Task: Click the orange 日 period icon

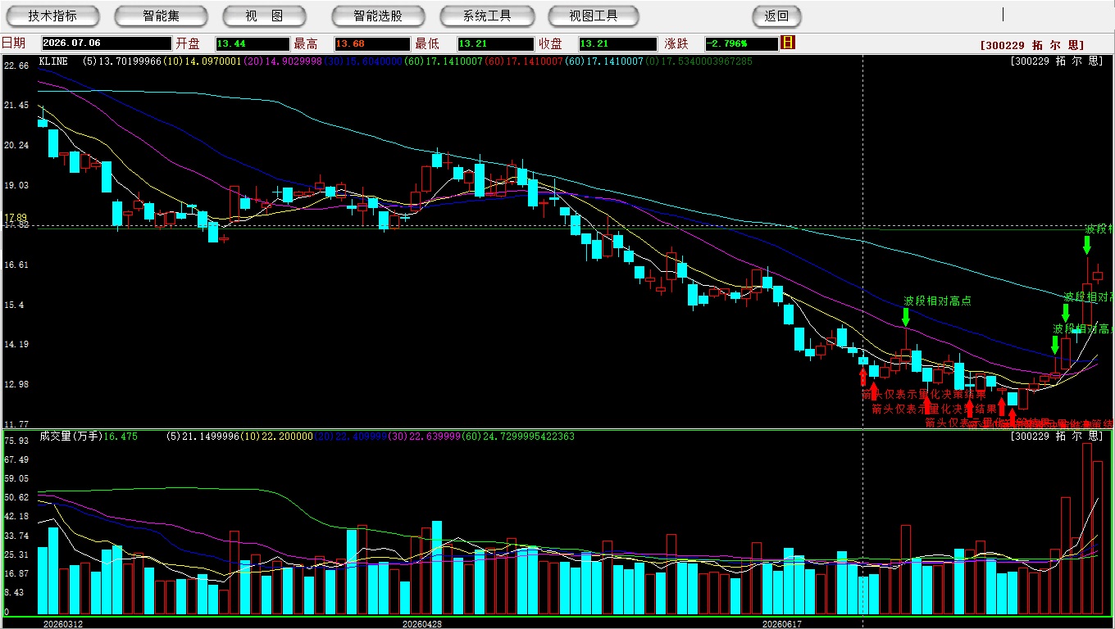Action: click(x=788, y=43)
